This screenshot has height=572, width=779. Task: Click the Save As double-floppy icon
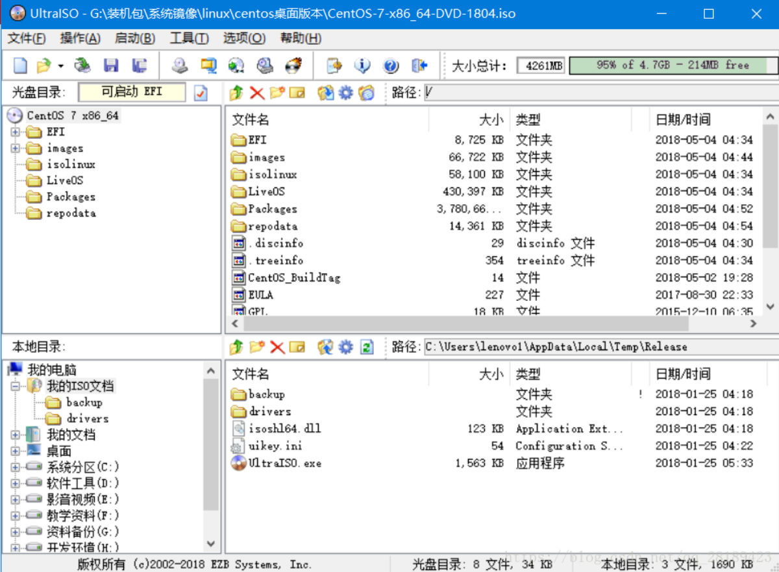coord(140,66)
